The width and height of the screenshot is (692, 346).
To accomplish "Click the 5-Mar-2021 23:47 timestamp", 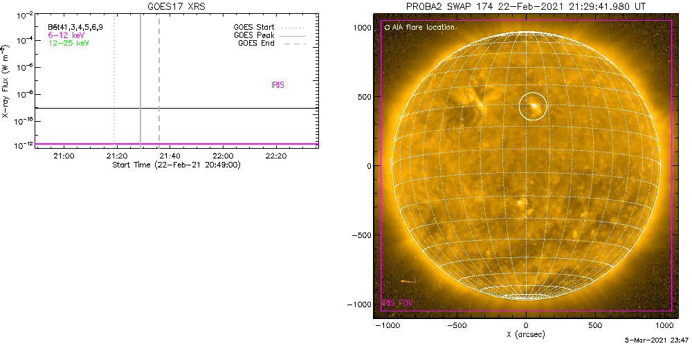I will 656,341.
